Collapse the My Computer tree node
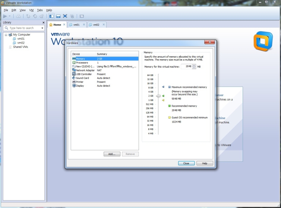 pos(5,35)
